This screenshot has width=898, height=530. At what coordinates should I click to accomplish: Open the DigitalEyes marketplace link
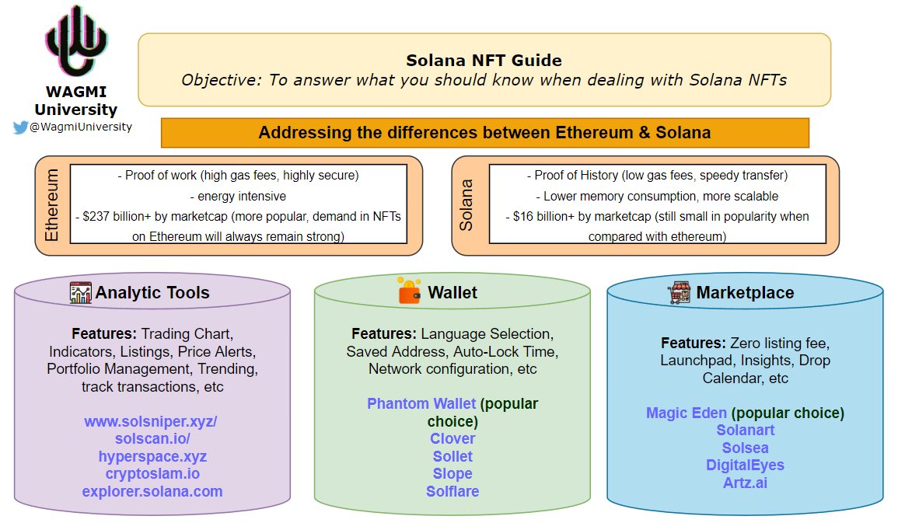tap(745, 465)
